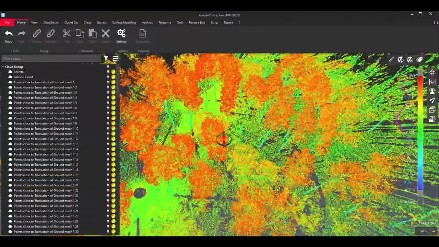Viewport: 439px width, 247px height.
Task: Click the Cut scissors icon
Action: click(x=67, y=33)
